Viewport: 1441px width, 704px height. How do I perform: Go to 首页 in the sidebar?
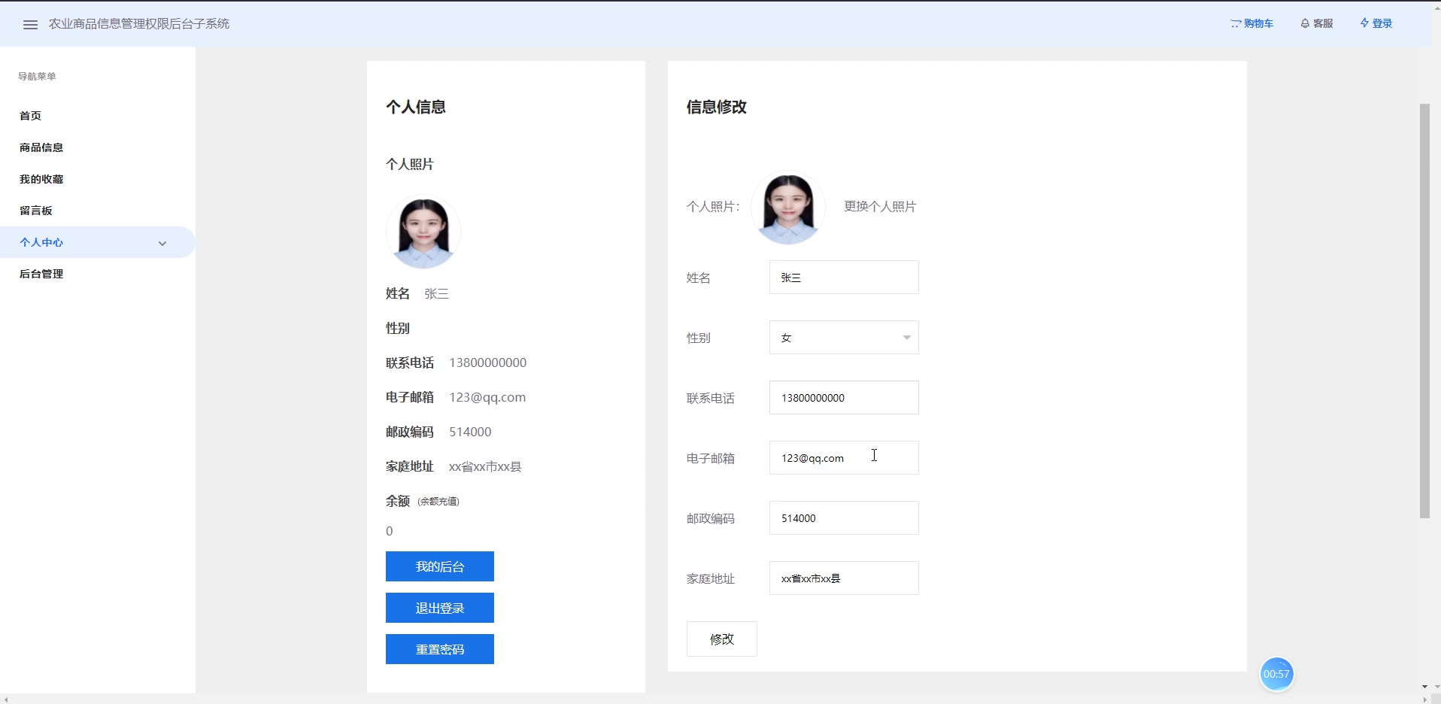pyautogui.click(x=30, y=116)
